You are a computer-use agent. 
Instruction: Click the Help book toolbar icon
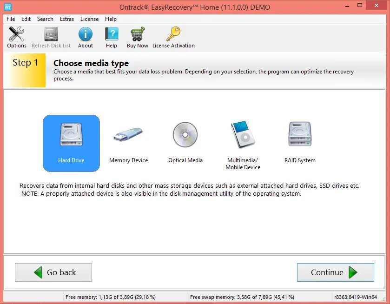pyautogui.click(x=112, y=34)
